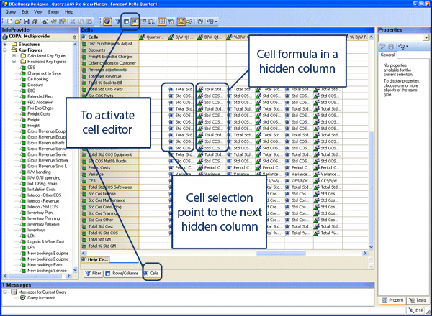Image resolution: width=432 pixels, height=316 pixels.
Task: Click the Filter funnel toolbar icon
Action: pos(116,22)
